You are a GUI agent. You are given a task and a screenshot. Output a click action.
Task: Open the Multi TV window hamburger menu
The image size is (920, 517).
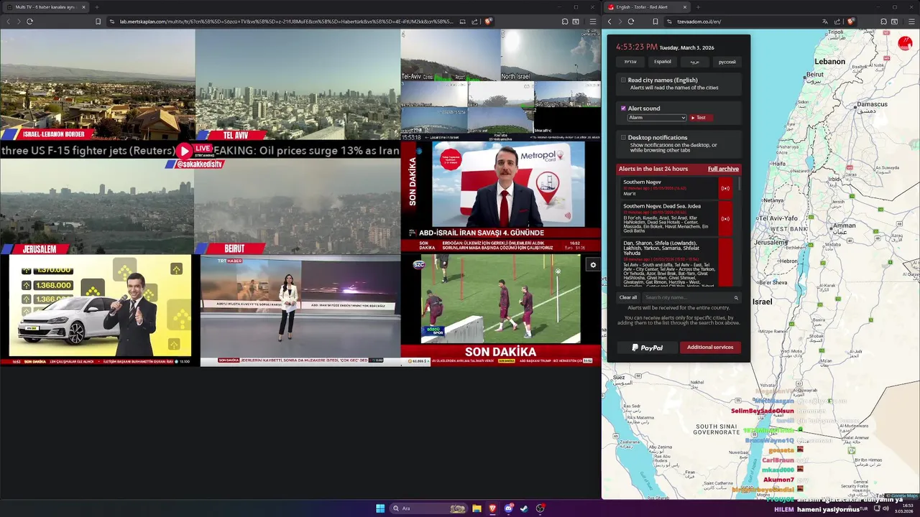click(x=592, y=22)
